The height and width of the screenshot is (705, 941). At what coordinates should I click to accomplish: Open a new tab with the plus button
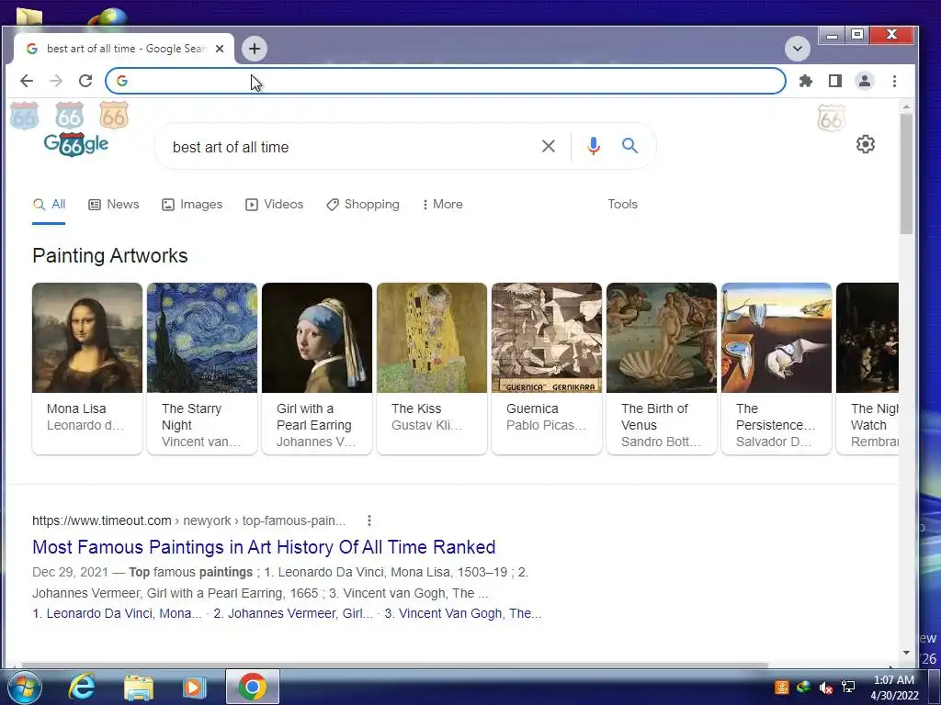tap(255, 49)
